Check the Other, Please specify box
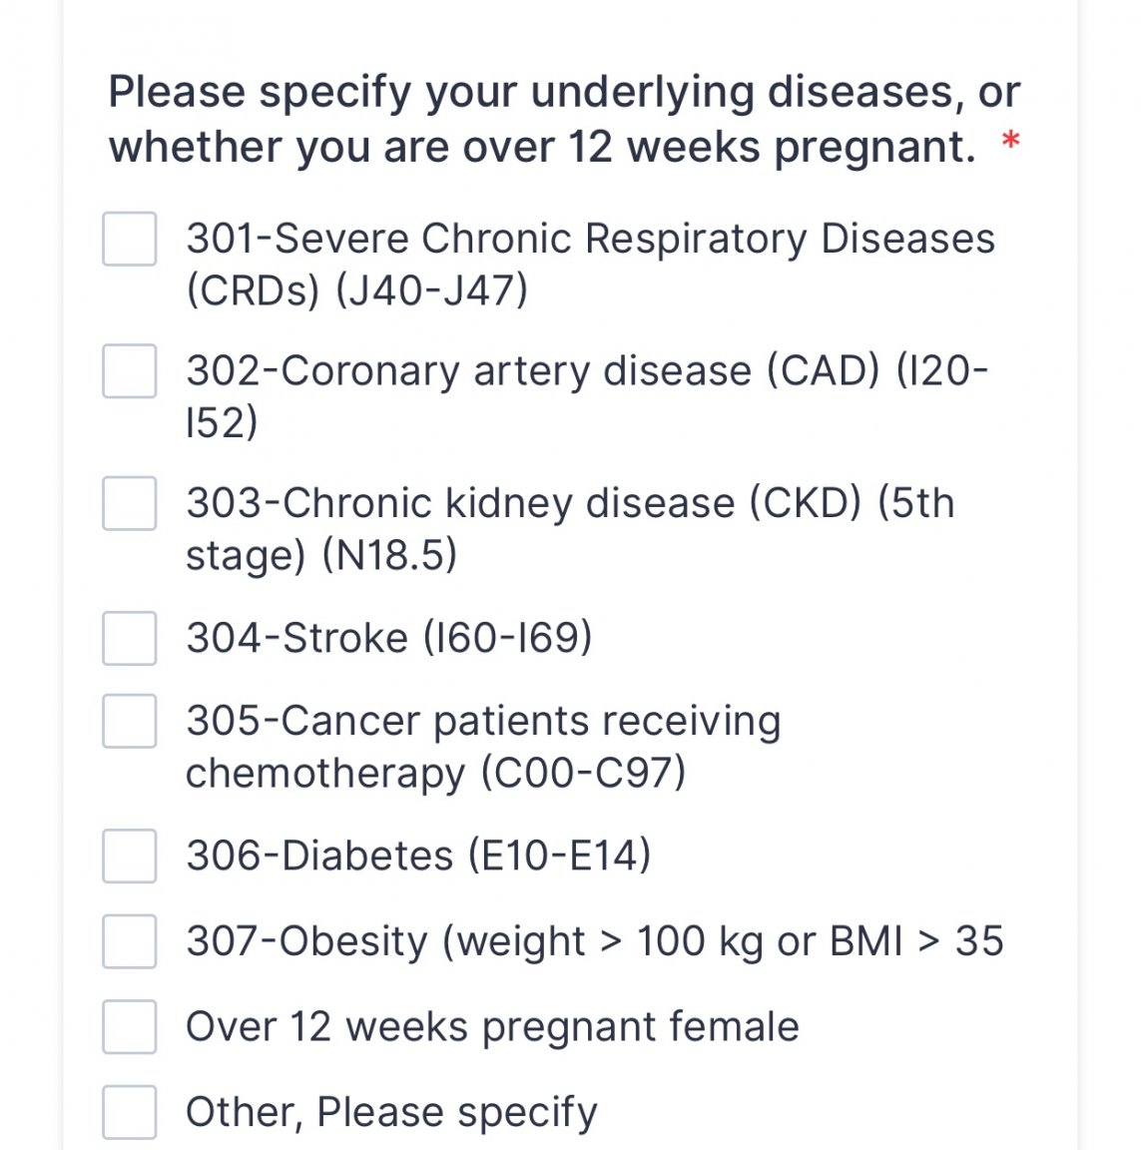 (129, 1113)
